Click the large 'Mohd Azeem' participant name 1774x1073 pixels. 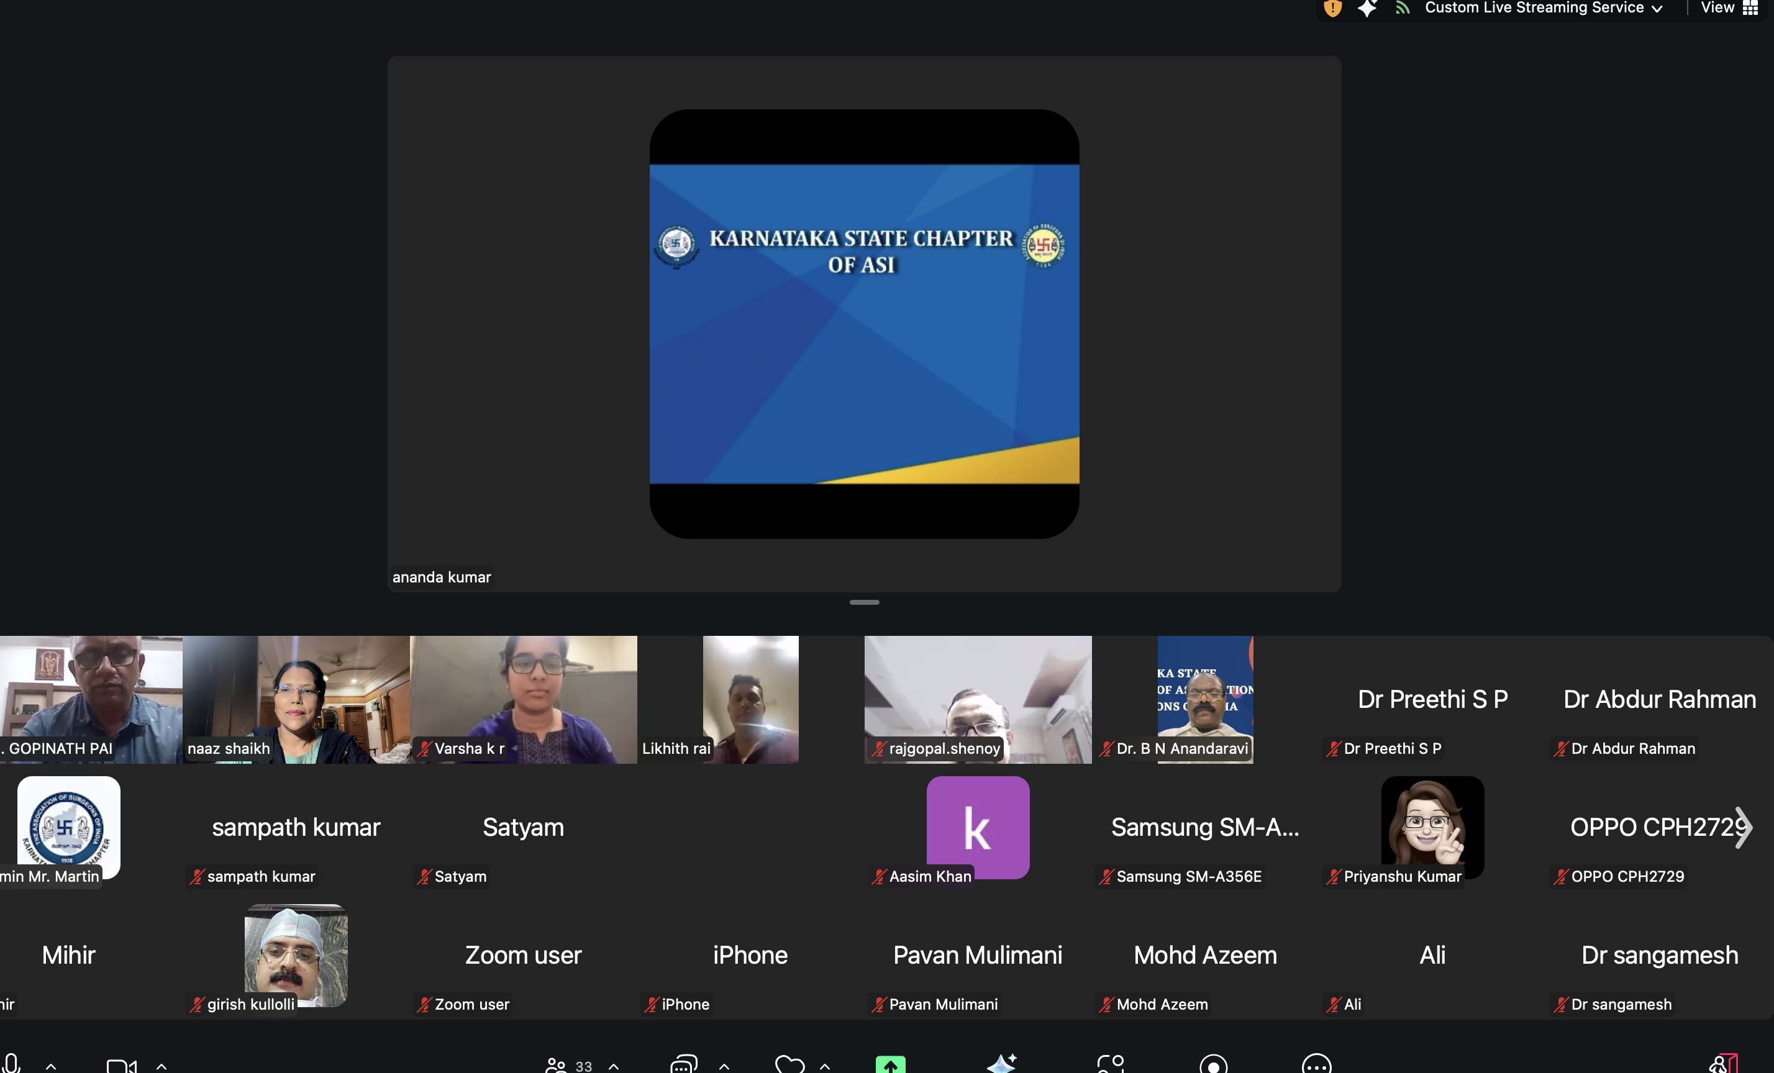click(x=1205, y=955)
